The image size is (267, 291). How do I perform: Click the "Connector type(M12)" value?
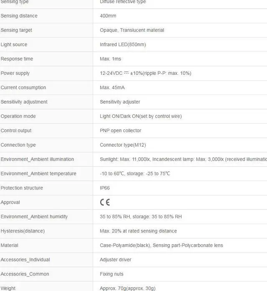pyautogui.click(x=123, y=145)
